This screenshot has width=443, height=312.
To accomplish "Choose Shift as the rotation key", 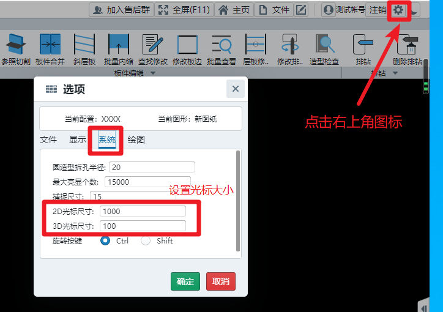I will [146, 241].
